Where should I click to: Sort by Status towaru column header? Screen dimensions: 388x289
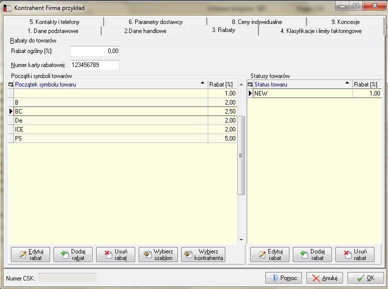pyautogui.click(x=302, y=84)
